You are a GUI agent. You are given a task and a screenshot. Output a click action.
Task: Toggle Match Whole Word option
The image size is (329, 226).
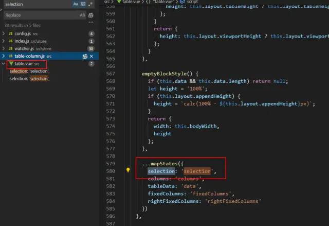[83, 4]
